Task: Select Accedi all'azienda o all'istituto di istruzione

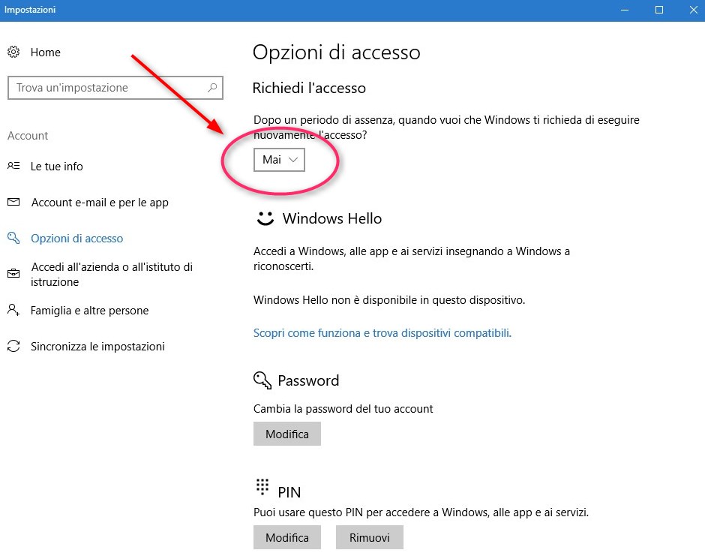Action: pos(112,274)
